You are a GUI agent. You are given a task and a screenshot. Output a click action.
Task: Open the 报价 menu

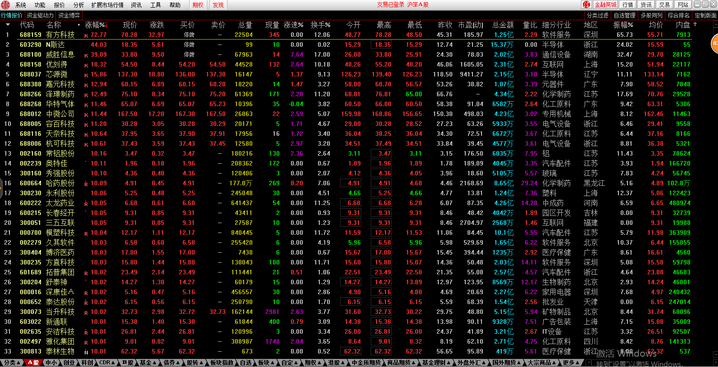pos(59,5)
